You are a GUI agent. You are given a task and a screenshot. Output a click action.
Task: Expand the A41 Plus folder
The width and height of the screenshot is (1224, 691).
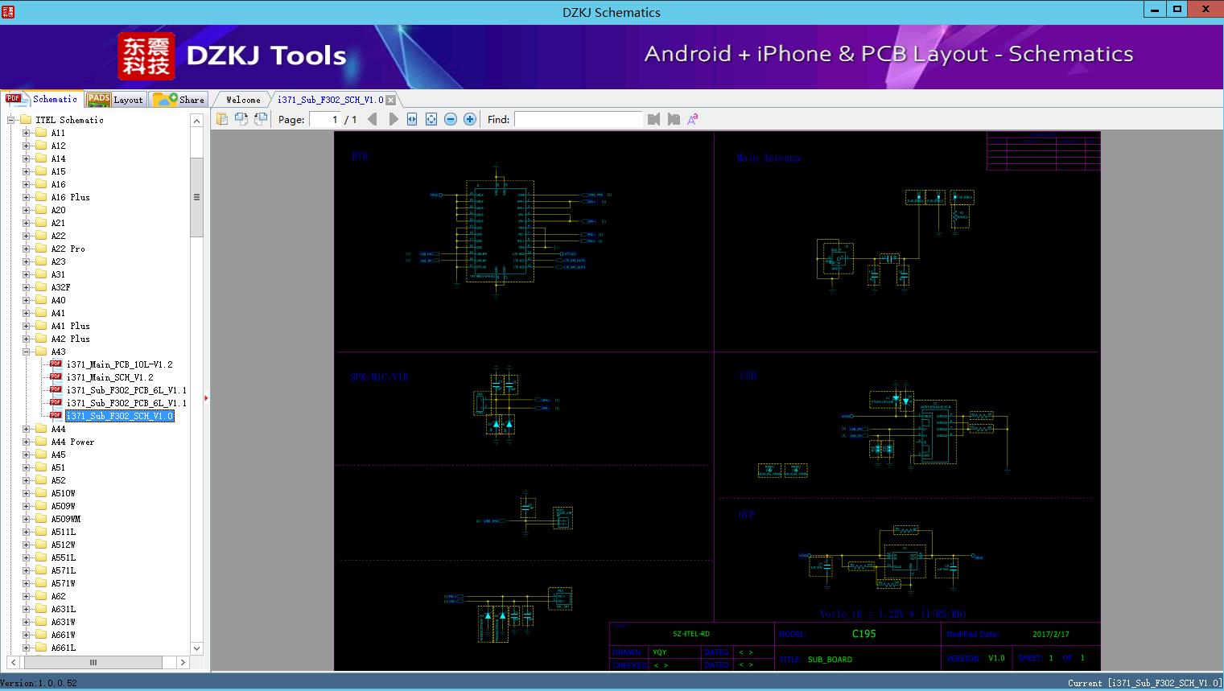[x=27, y=326]
